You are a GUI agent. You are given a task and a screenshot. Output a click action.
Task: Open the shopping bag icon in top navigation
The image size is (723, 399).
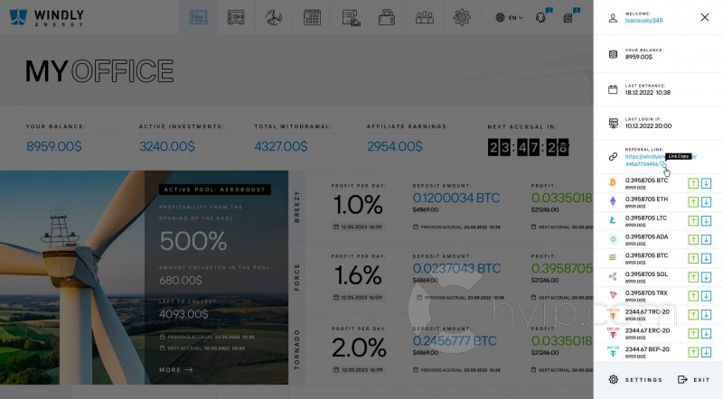tap(387, 17)
